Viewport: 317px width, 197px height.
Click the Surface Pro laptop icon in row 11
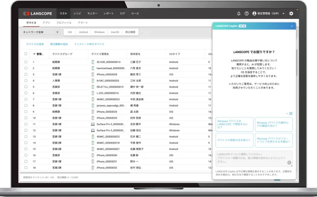(93, 124)
